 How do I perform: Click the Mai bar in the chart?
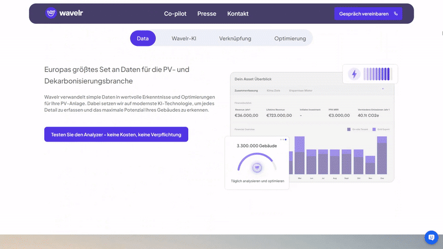[300, 155]
